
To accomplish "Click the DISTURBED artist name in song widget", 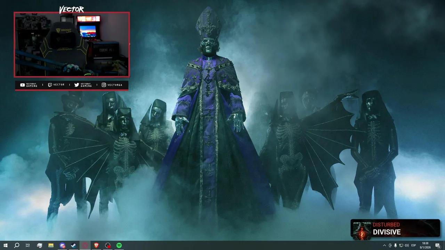I will pos(386,225).
